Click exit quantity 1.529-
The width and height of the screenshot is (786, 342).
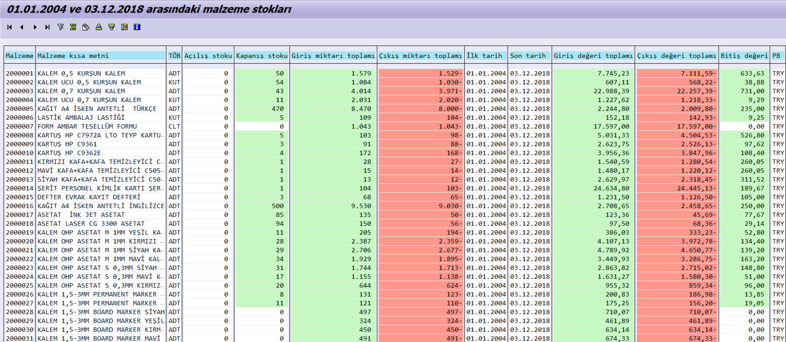pos(450,73)
